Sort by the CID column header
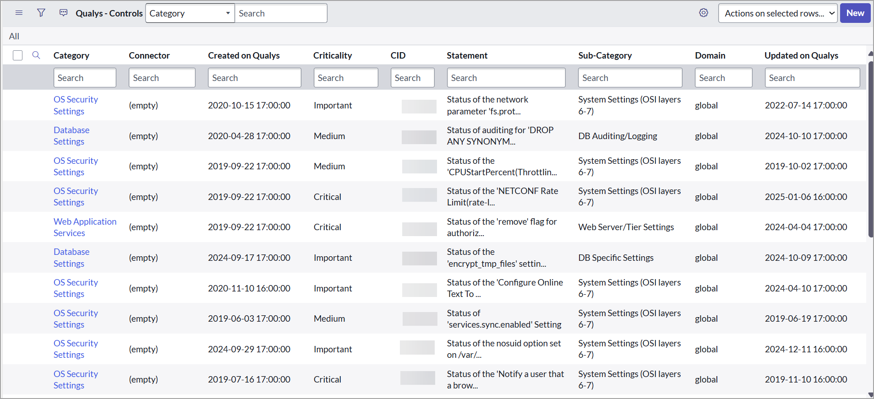The image size is (874, 399). tap(398, 55)
